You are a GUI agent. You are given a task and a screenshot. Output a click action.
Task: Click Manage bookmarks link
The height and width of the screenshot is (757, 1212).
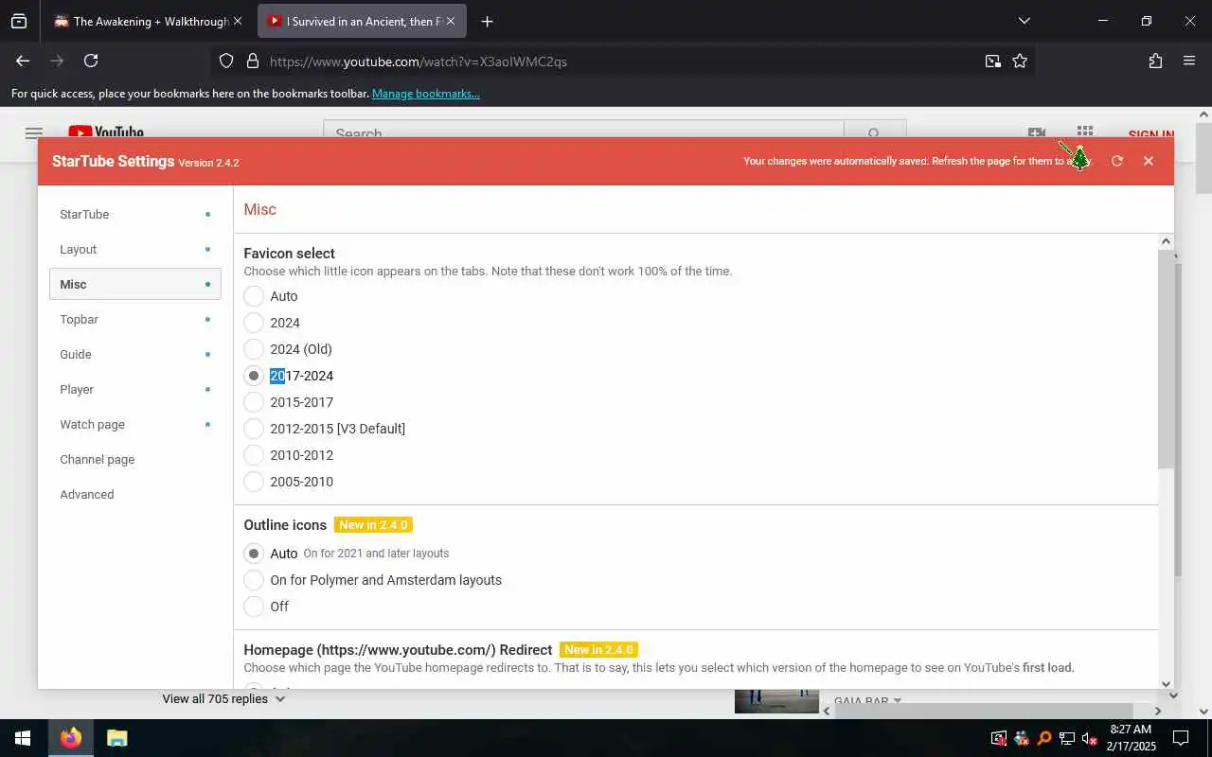(x=425, y=94)
